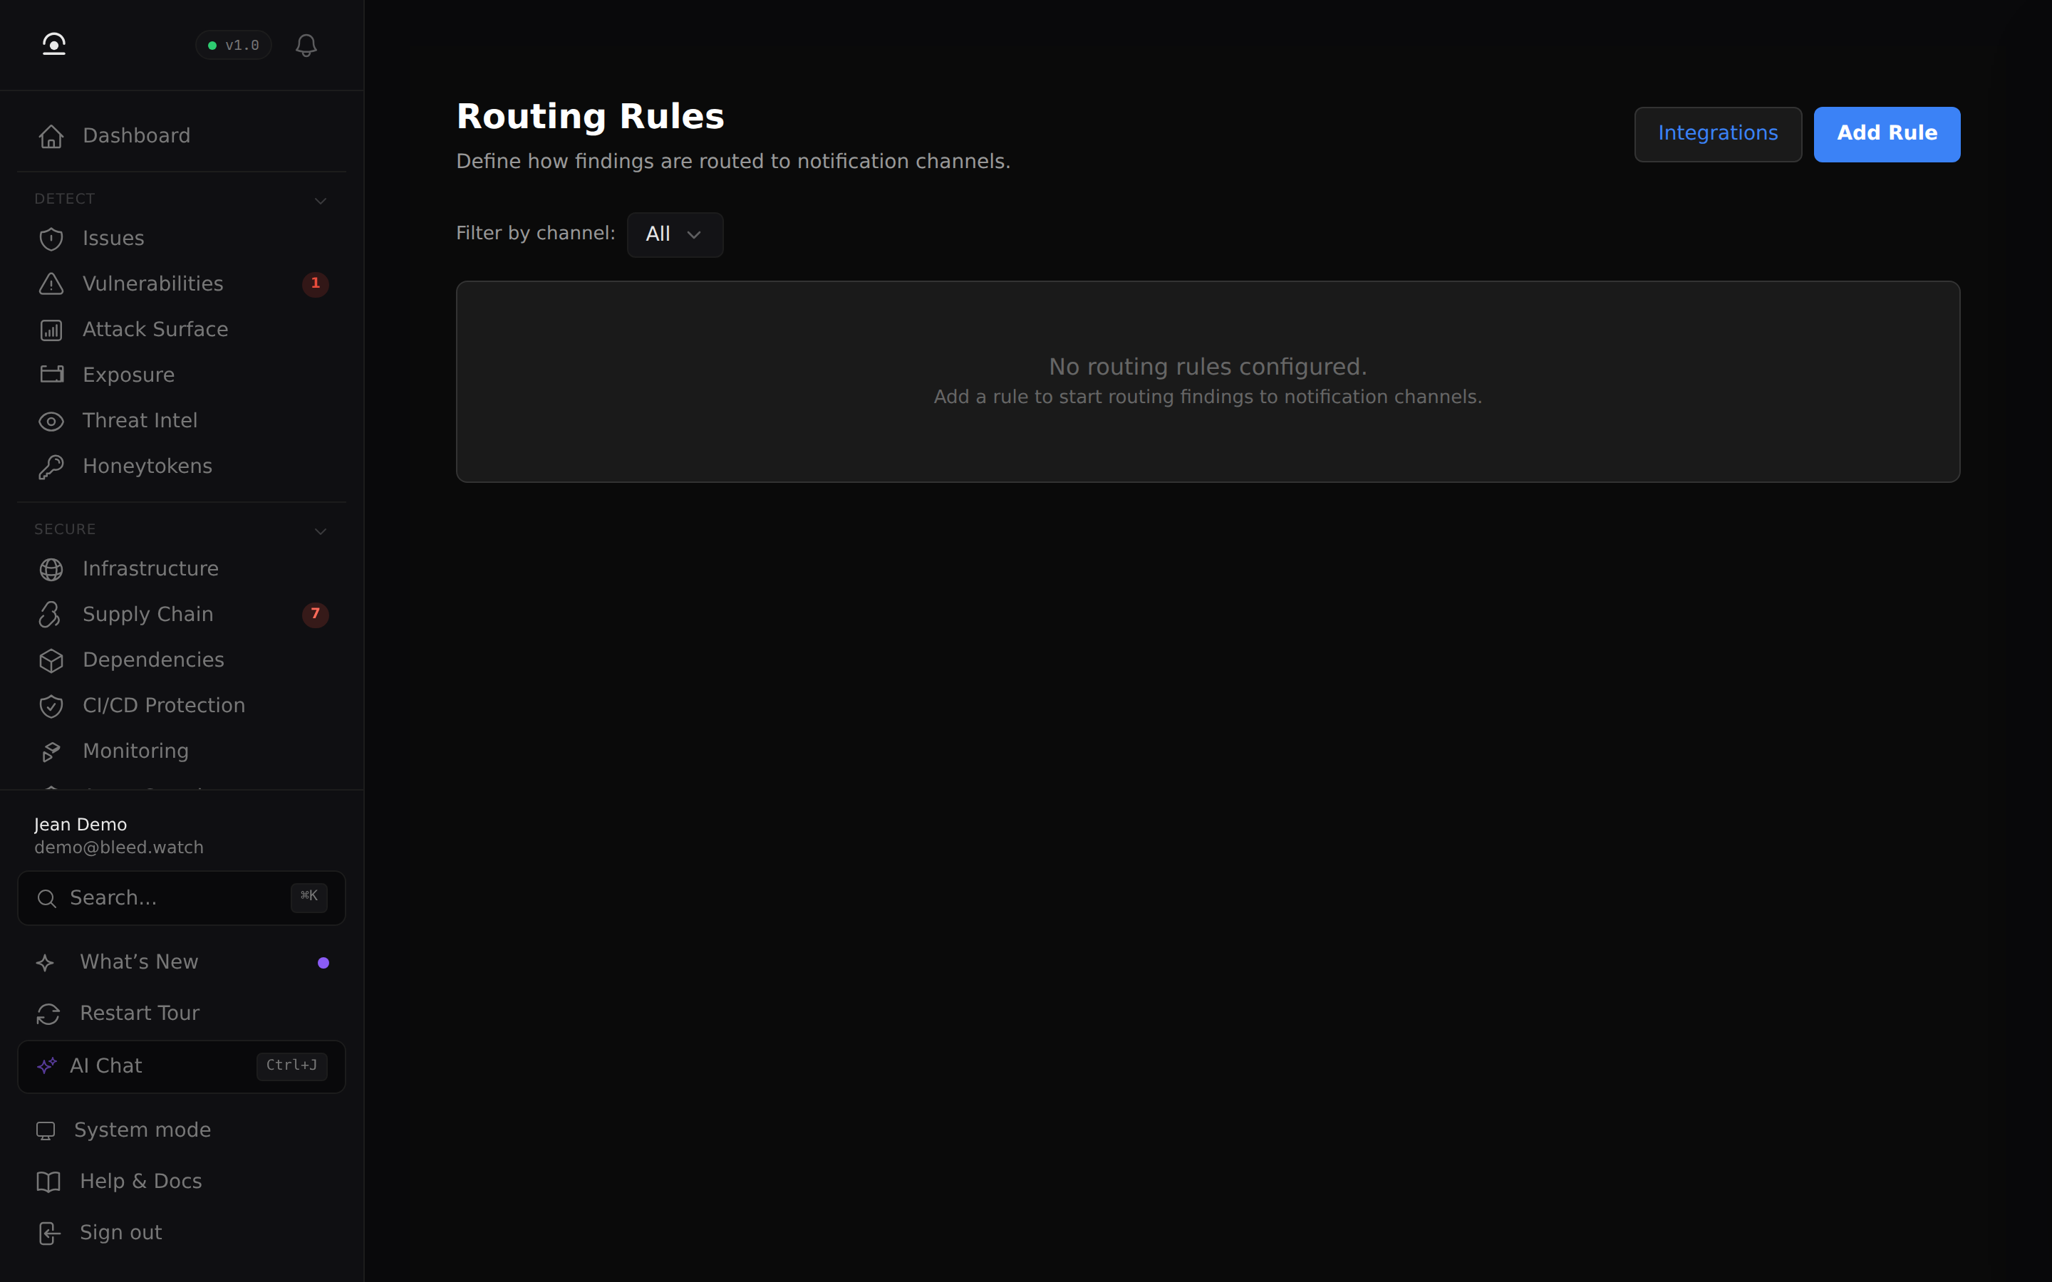
Task: Click the Jean Demo user name
Action: coord(81,825)
